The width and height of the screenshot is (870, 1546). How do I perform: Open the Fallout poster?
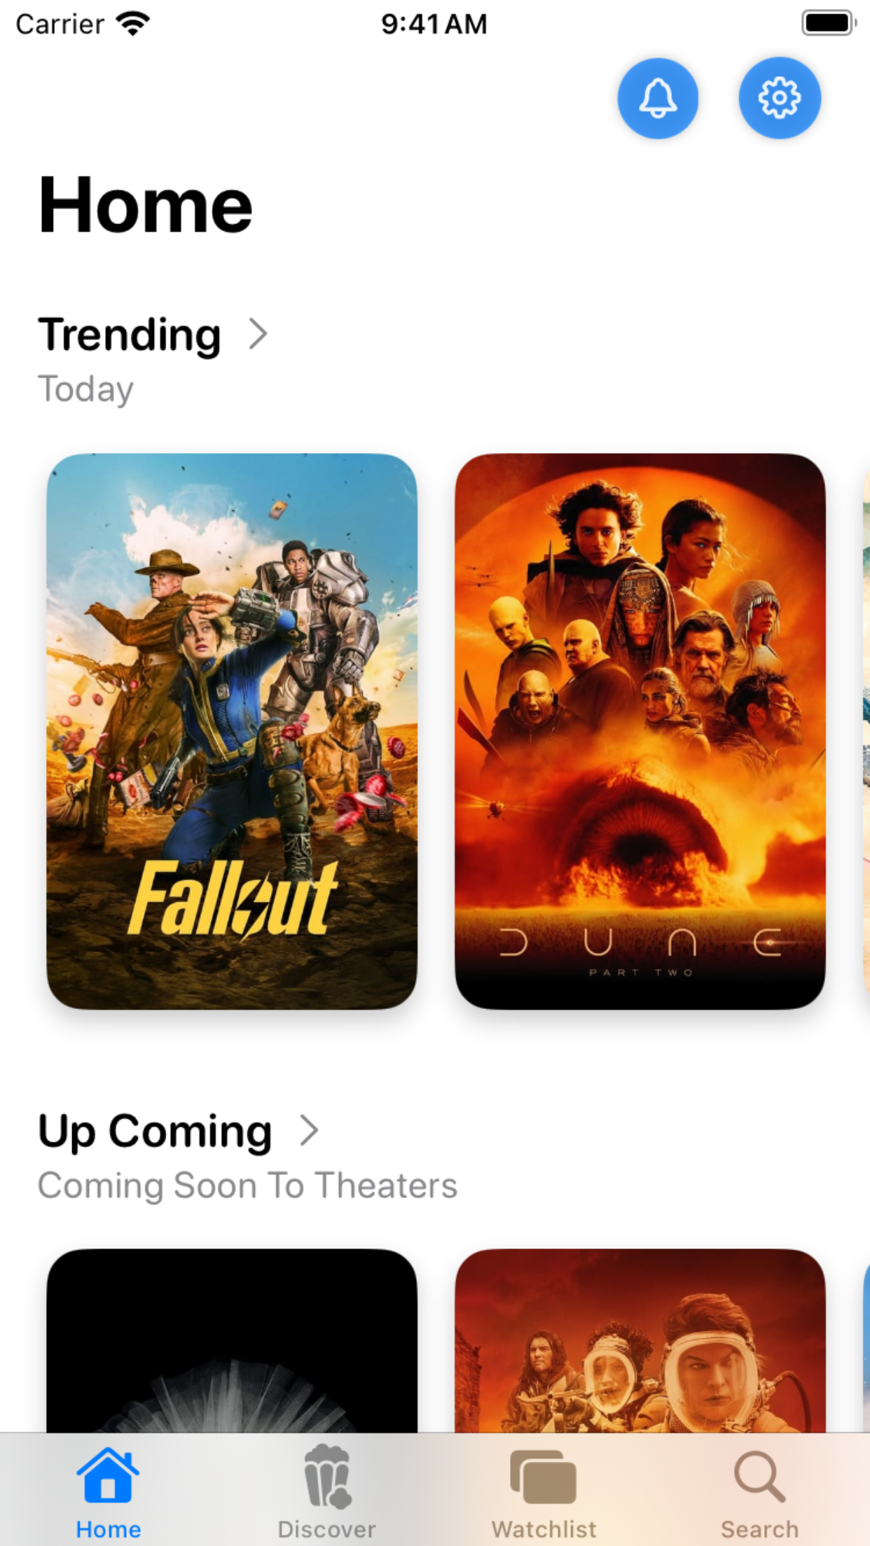pyautogui.click(x=232, y=731)
